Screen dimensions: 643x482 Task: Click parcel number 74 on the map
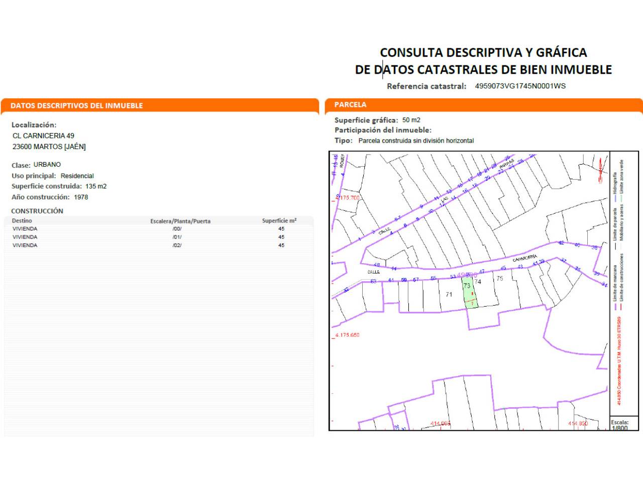pyautogui.click(x=478, y=282)
